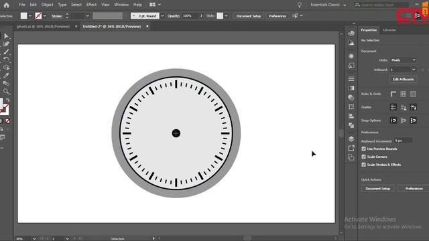Open the Color panel icon
Viewport: 429px width, 241px height.
pyautogui.click(x=351, y=33)
